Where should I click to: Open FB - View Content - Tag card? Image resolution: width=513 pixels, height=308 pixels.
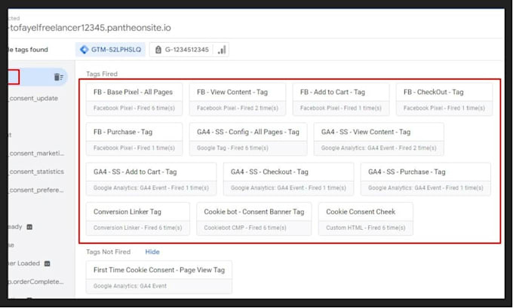[238, 99]
